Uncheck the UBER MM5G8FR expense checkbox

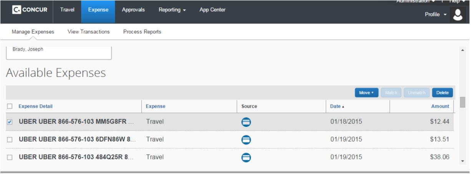click(x=10, y=122)
